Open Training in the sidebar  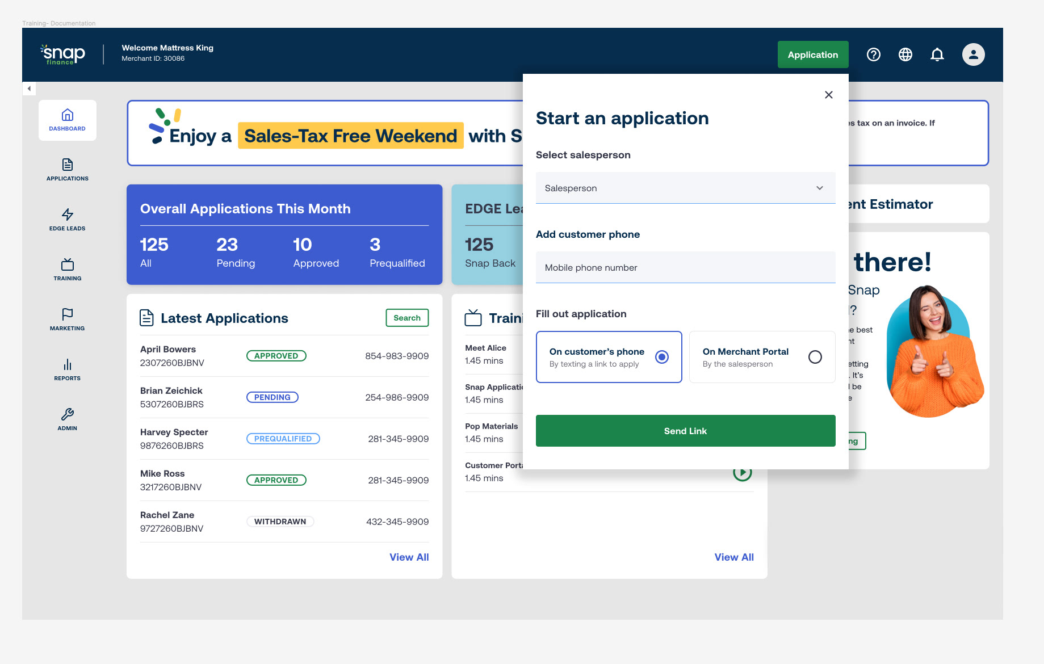[x=68, y=270]
